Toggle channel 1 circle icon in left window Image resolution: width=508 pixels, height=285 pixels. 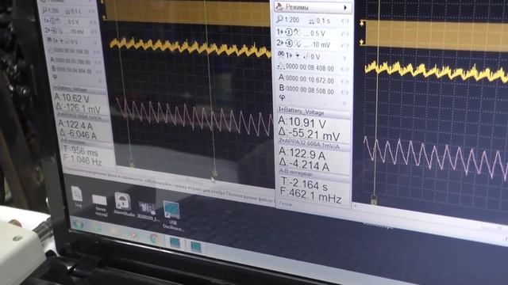(x=52, y=21)
